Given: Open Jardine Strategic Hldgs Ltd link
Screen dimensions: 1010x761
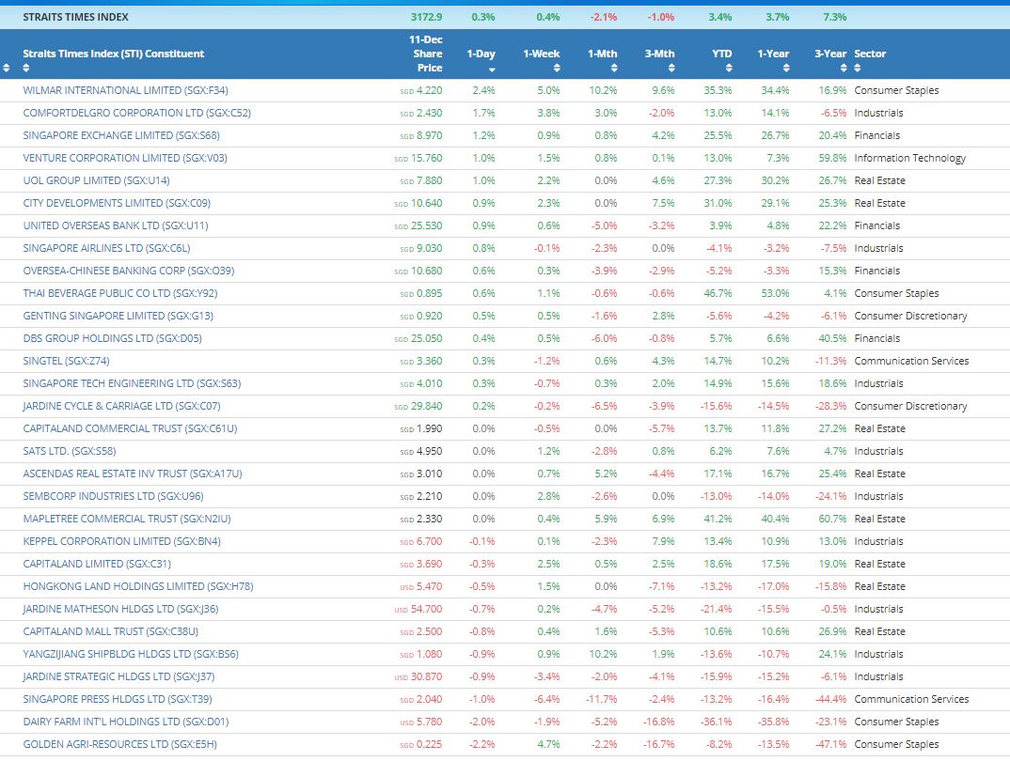Looking at the screenshot, I should click(x=118, y=676).
